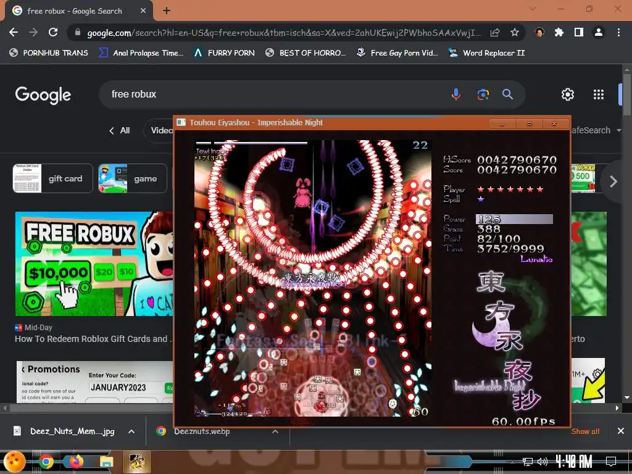632x474 pixels.
Task: Click the address bar URL
Action: click(x=284, y=33)
